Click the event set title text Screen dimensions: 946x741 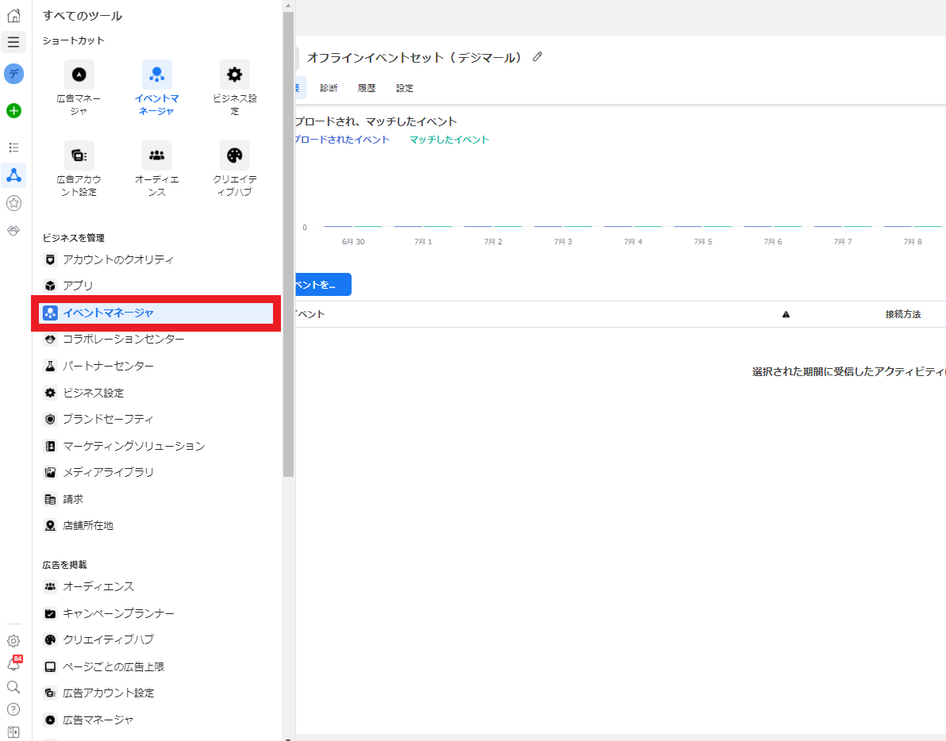(x=414, y=57)
